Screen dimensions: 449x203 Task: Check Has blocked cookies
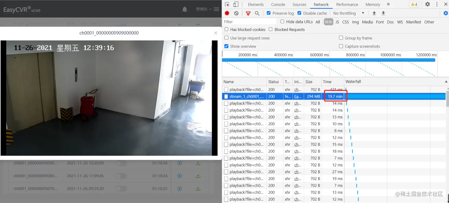[x=227, y=29]
